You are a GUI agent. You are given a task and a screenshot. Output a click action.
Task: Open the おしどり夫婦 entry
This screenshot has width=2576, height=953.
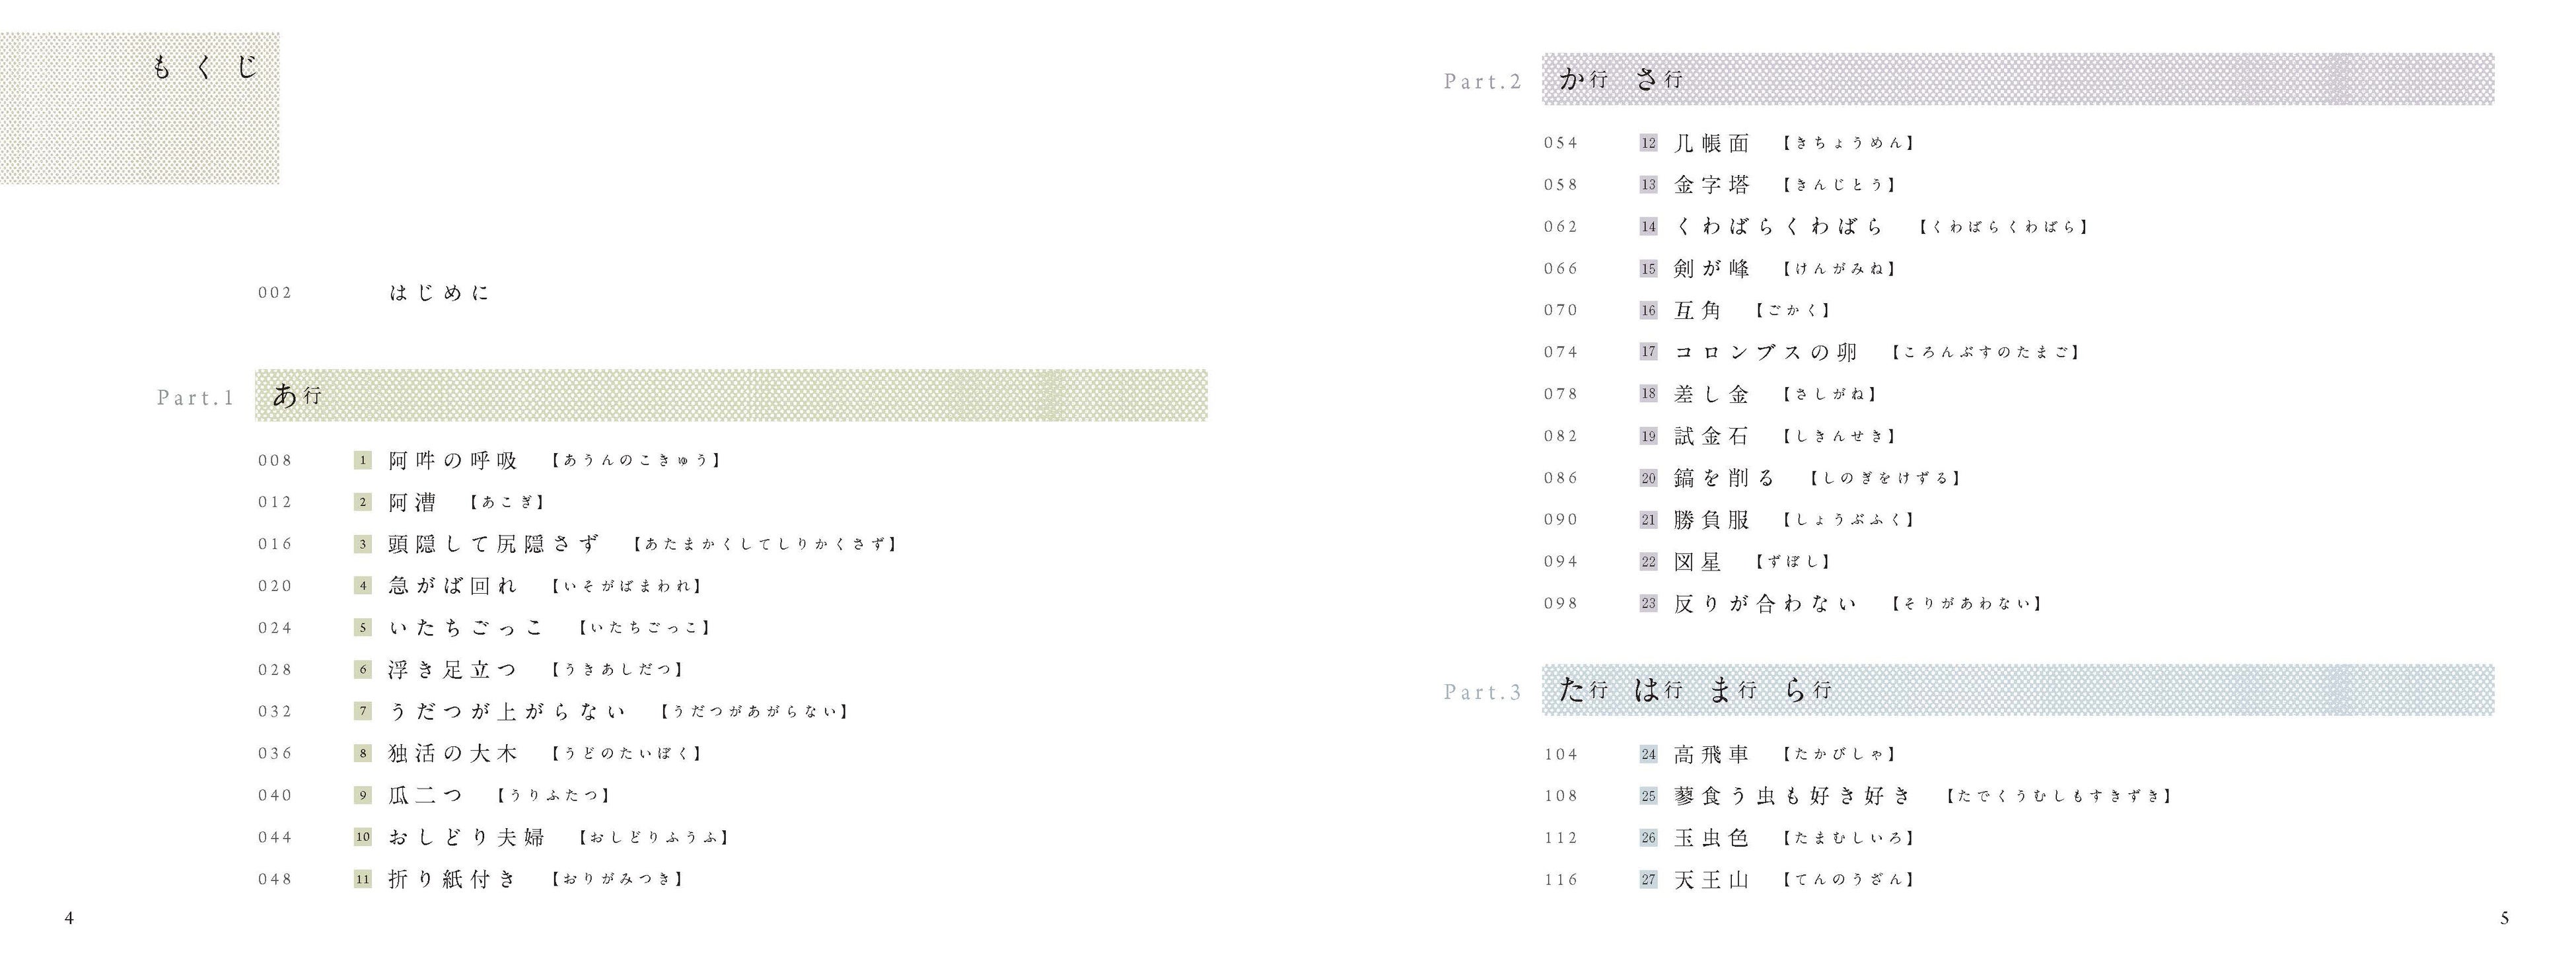466,837
